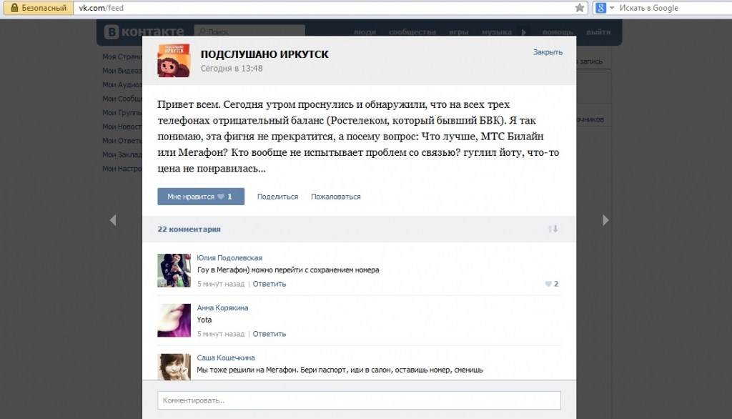Image resolution: width=732 pixels, height=419 pixels.
Task: Click the Комментировать input field
Action: (359, 400)
